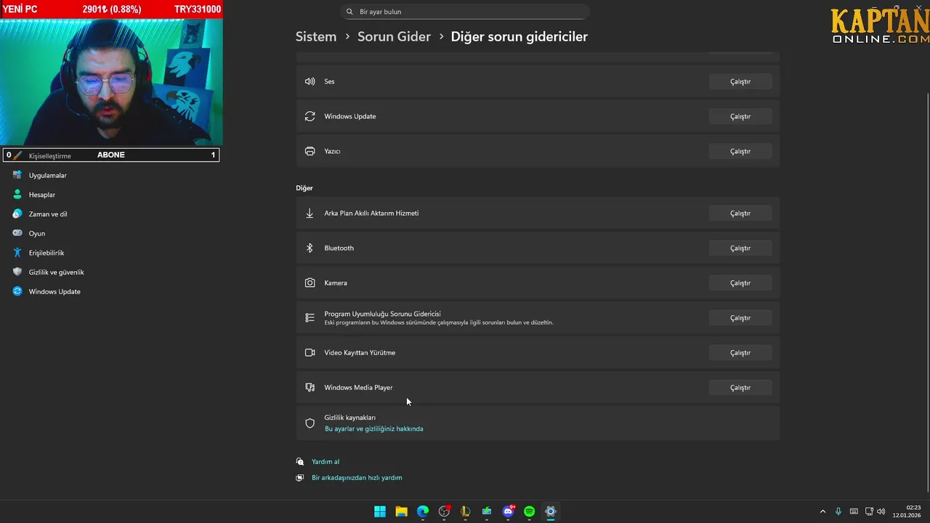Run the Kamera troubleshooter
The width and height of the screenshot is (930, 523).
pos(740,283)
